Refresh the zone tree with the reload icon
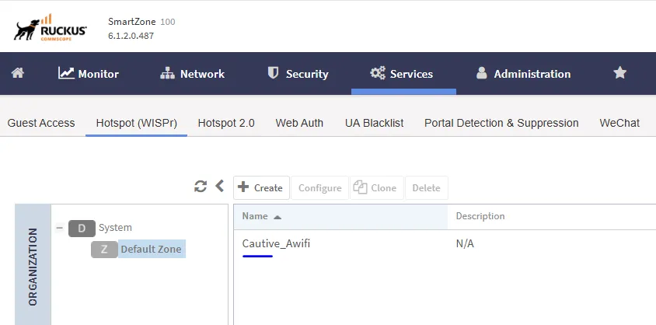This screenshot has width=656, height=325. [x=201, y=186]
